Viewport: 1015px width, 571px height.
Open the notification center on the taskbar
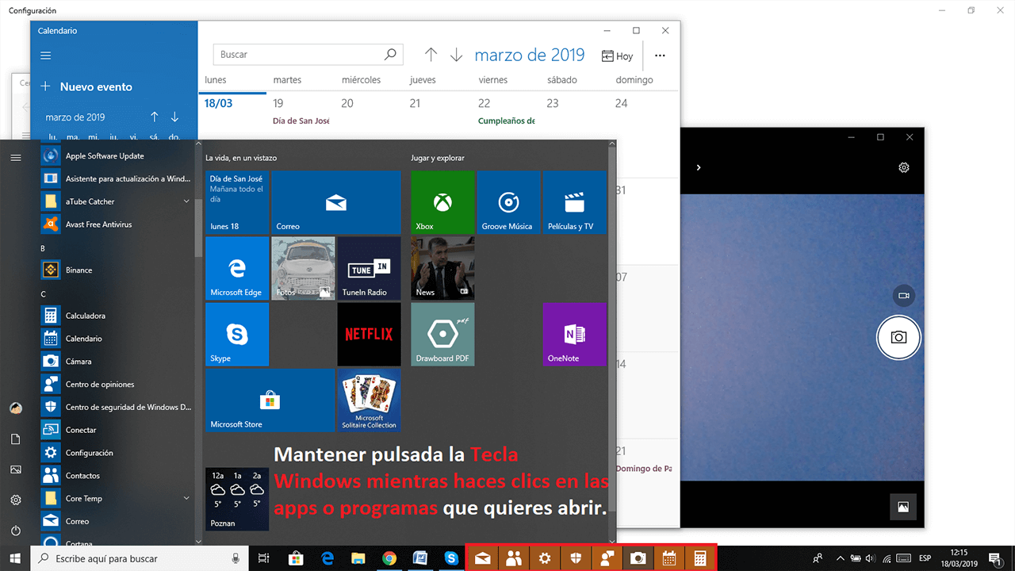[x=994, y=558]
